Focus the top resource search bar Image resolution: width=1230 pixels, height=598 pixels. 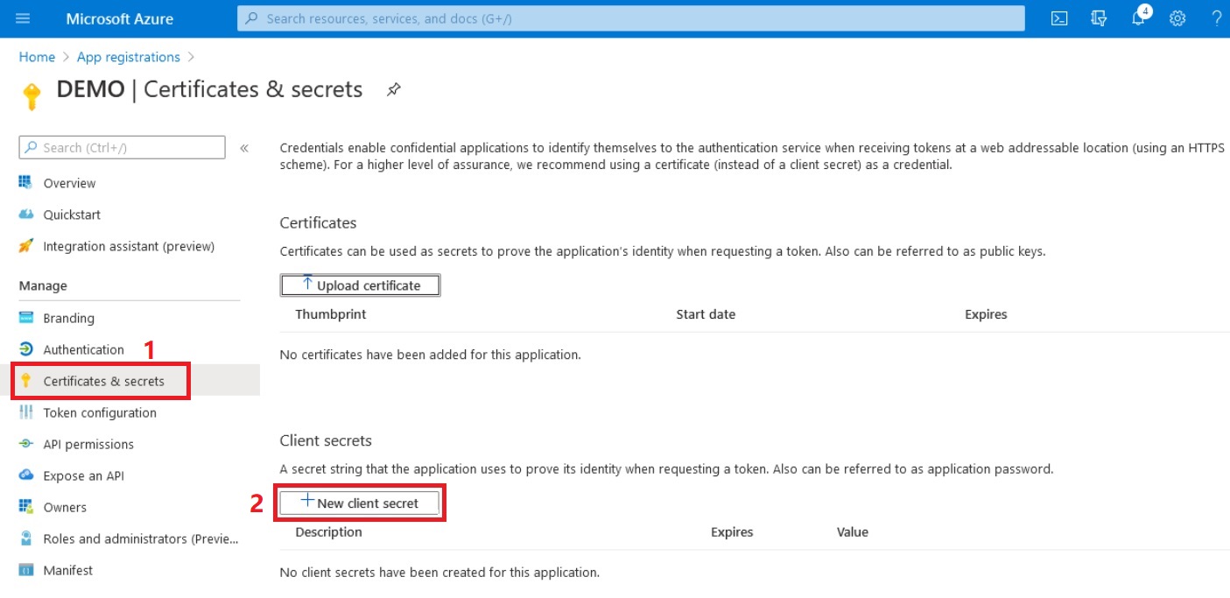(630, 18)
